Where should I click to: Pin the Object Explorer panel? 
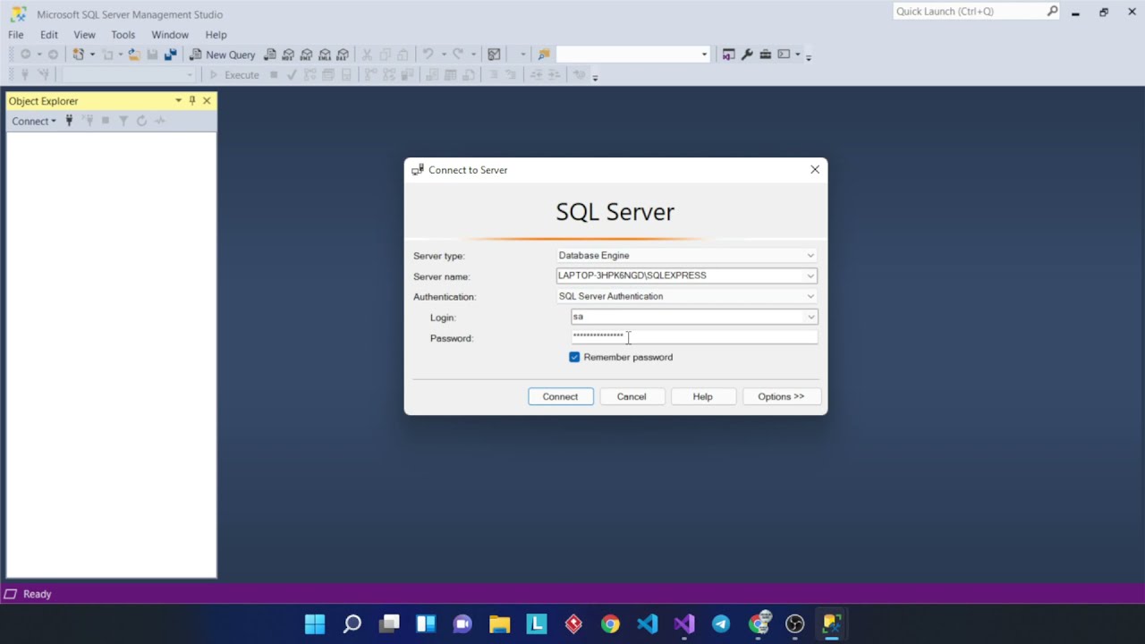[x=192, y=101]
